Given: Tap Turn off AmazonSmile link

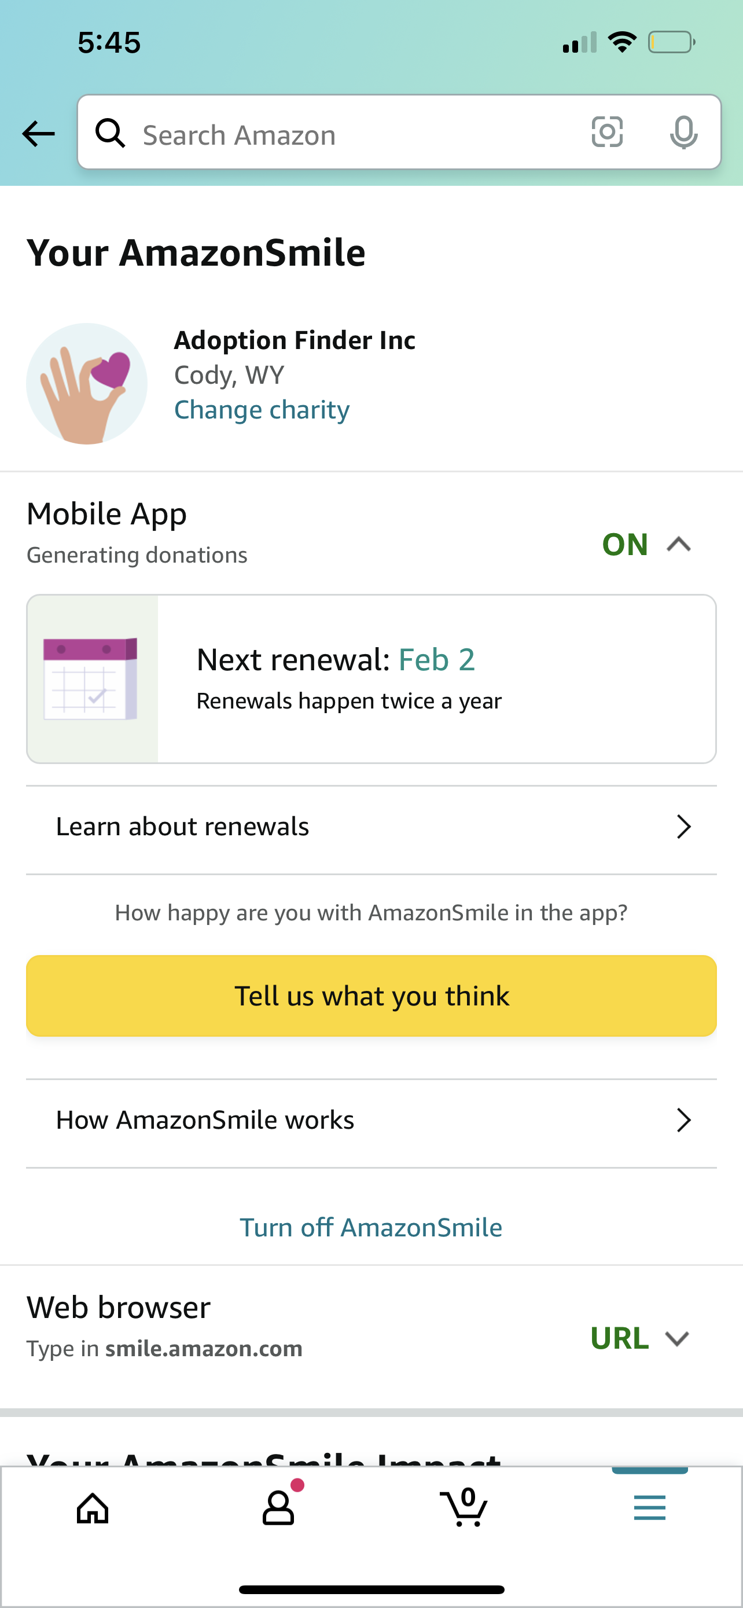Looking at the screenshot, I should pyautogui.click(x=371, y=1227).
